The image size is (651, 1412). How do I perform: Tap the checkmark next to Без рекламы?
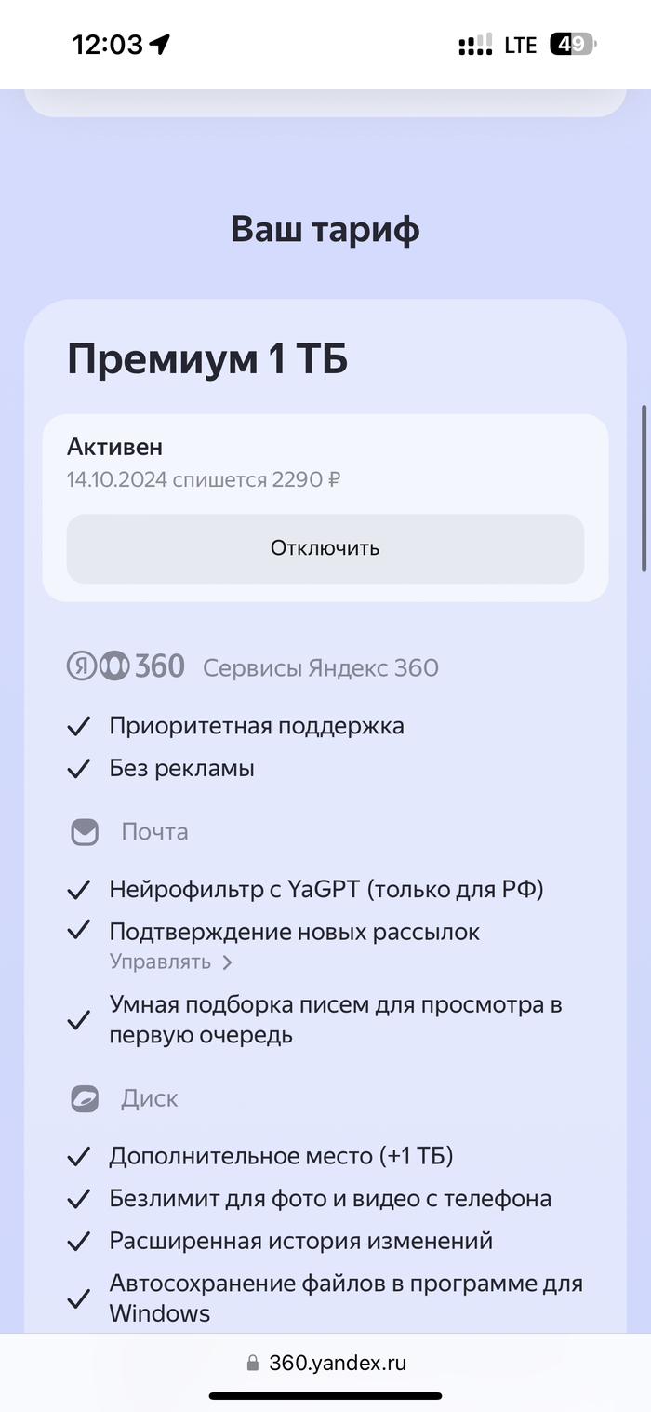pyautogui.click(x=79, y=769)
